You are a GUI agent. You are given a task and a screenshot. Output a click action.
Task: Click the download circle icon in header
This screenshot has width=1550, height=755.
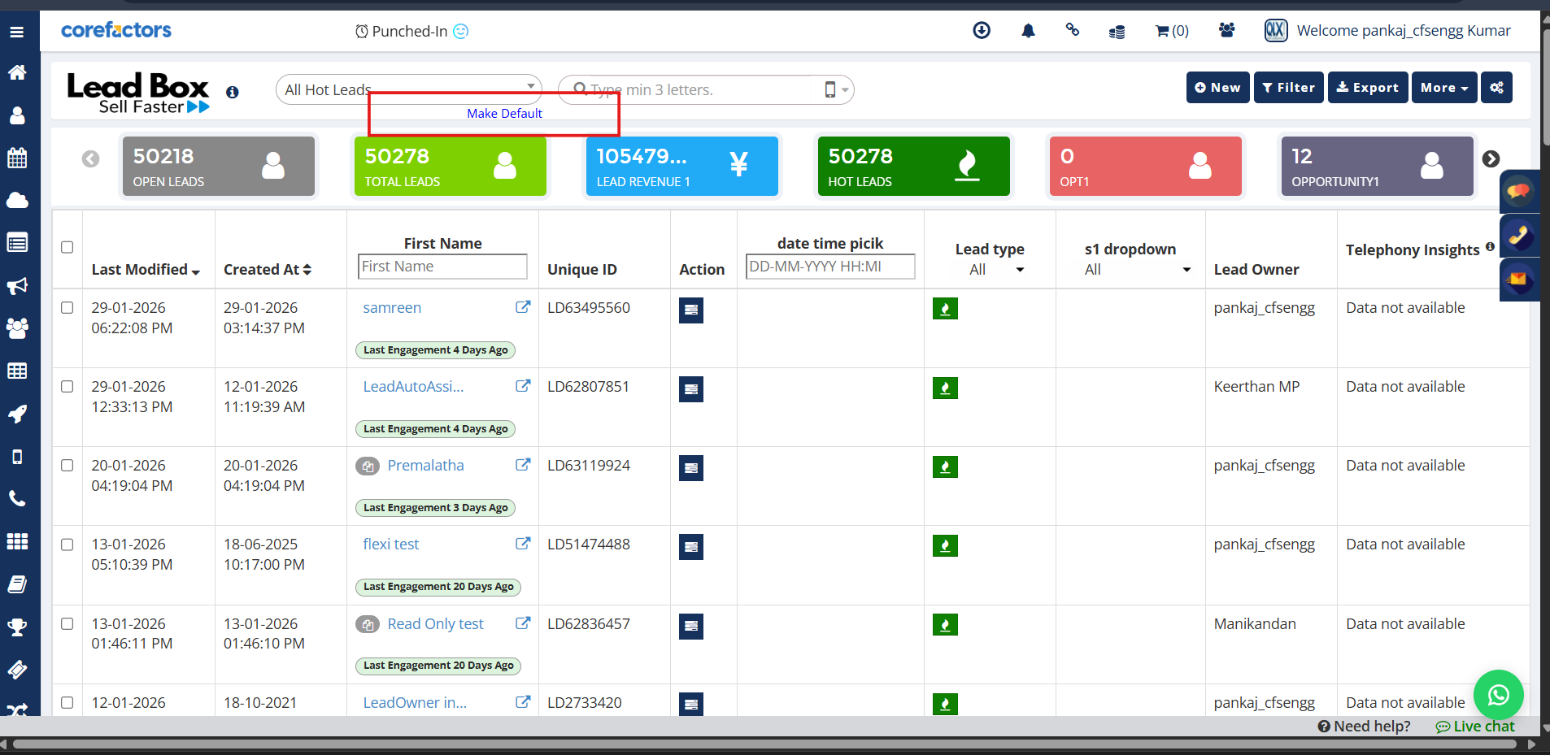coord(982,31)
